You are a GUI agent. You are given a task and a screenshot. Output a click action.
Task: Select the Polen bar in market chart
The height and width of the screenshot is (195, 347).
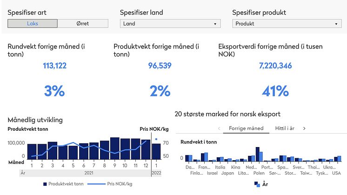258,155
